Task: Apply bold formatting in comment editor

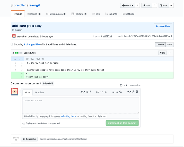Action: click(87, 92)
